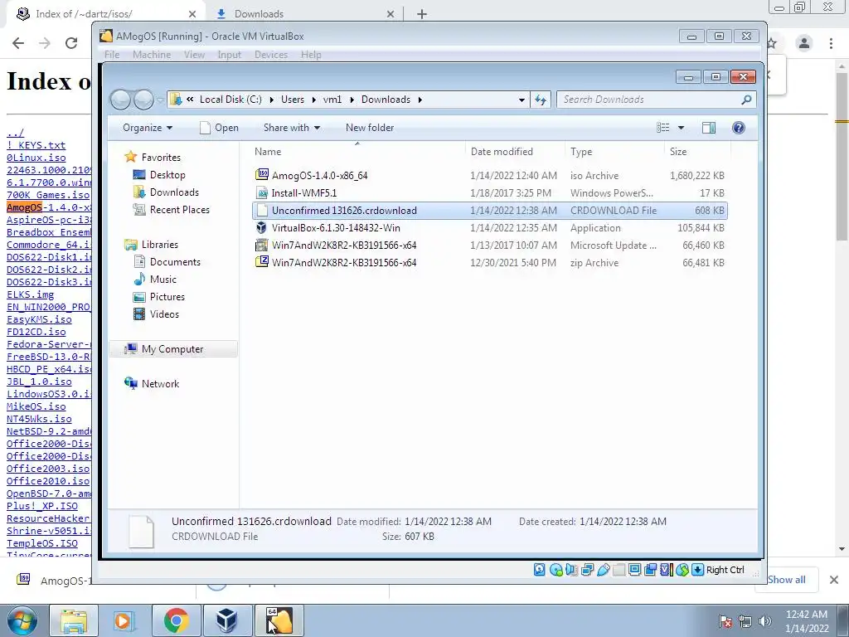Expand the Downloads breadcrumb arrow
This screenshot has height=637, width=849.
(420, 100)
